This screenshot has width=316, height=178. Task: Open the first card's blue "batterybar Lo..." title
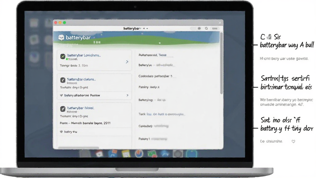(84, 55)
